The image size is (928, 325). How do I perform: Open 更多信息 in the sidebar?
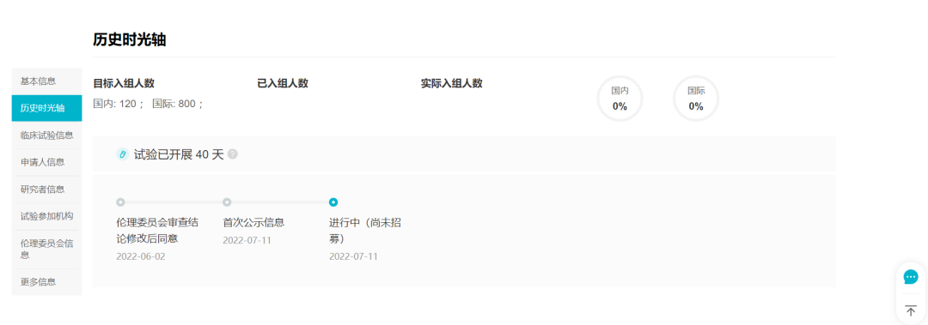[x=46, y=282]
